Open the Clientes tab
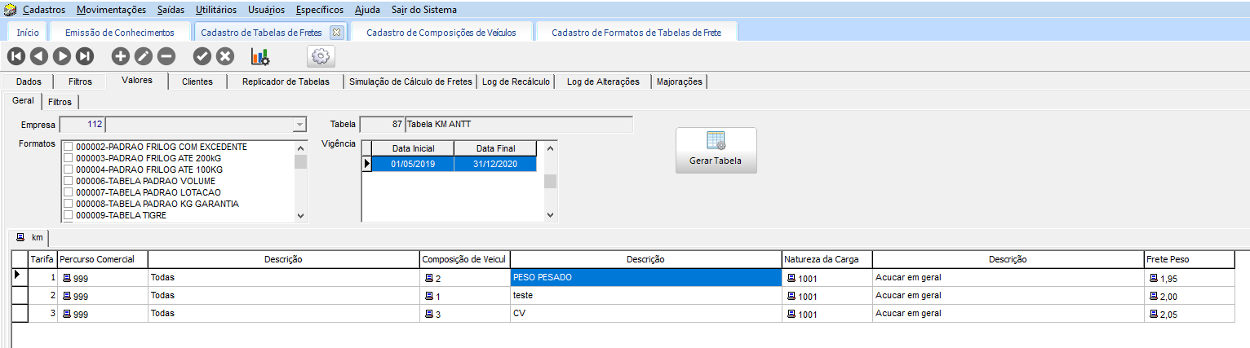The height and width of the screenshot is (348, 1250). (197, 81)
